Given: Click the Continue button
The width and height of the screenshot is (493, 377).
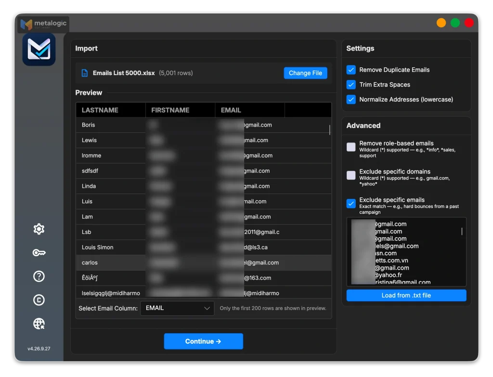Looking at the screenshot, I should tap(204, 341).
